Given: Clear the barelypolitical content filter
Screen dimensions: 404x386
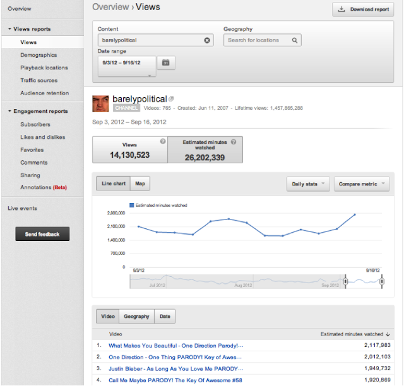Looking at the screenshot, I should click(207, 40).
